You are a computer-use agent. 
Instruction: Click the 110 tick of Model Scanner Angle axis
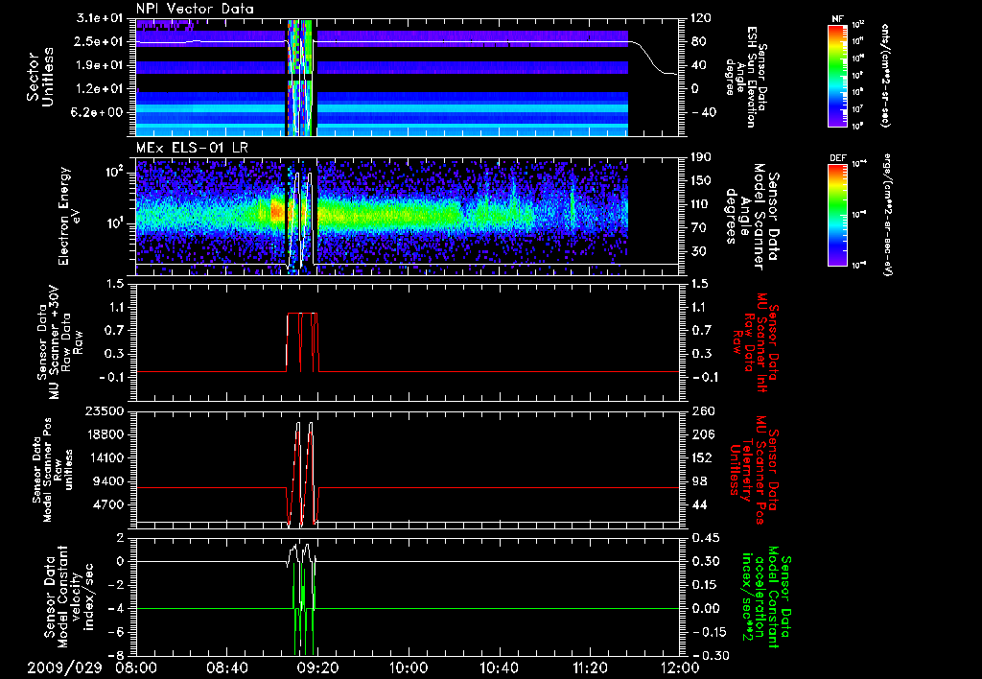tap(700, 204)
